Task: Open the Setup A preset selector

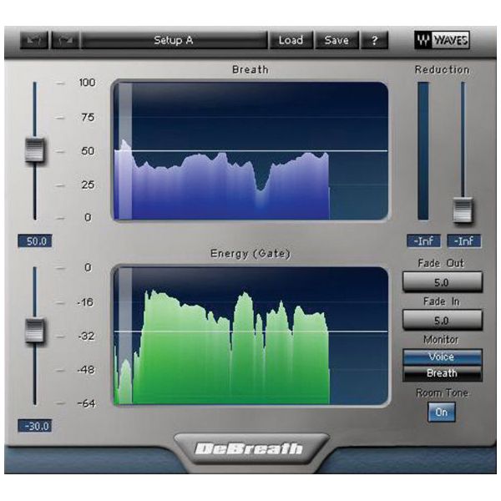Action: coord(173,40)
